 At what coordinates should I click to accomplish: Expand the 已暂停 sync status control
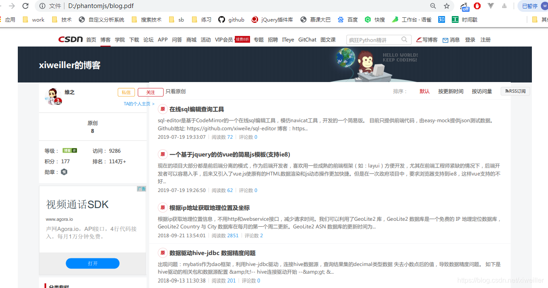(x=529, y=6)
